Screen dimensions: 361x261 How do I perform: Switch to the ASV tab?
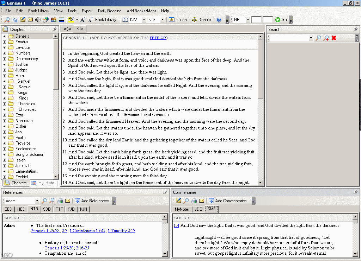[x=67, y=29]
